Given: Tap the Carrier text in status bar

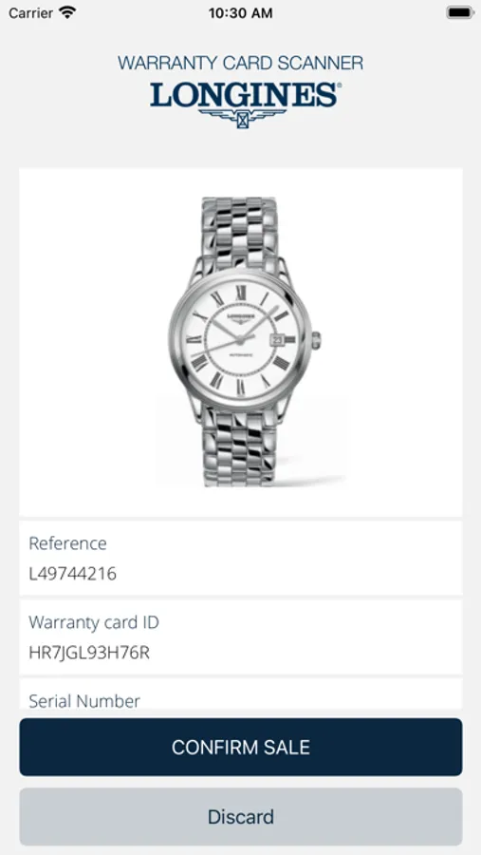Looking at the screenshot, I should click(31, 13).
